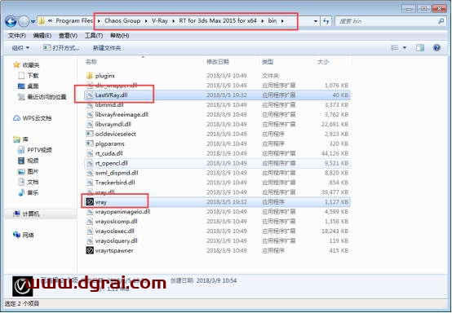Click the 1,127 KB size of vray
The image size is (452, 313).
click(336, 202)
